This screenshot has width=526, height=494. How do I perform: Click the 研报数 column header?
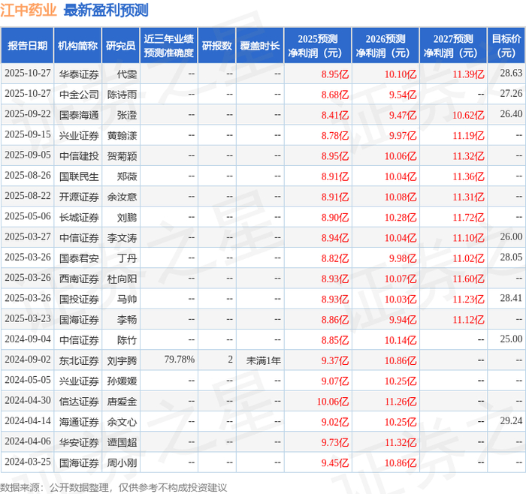click(x=217, y=46)
